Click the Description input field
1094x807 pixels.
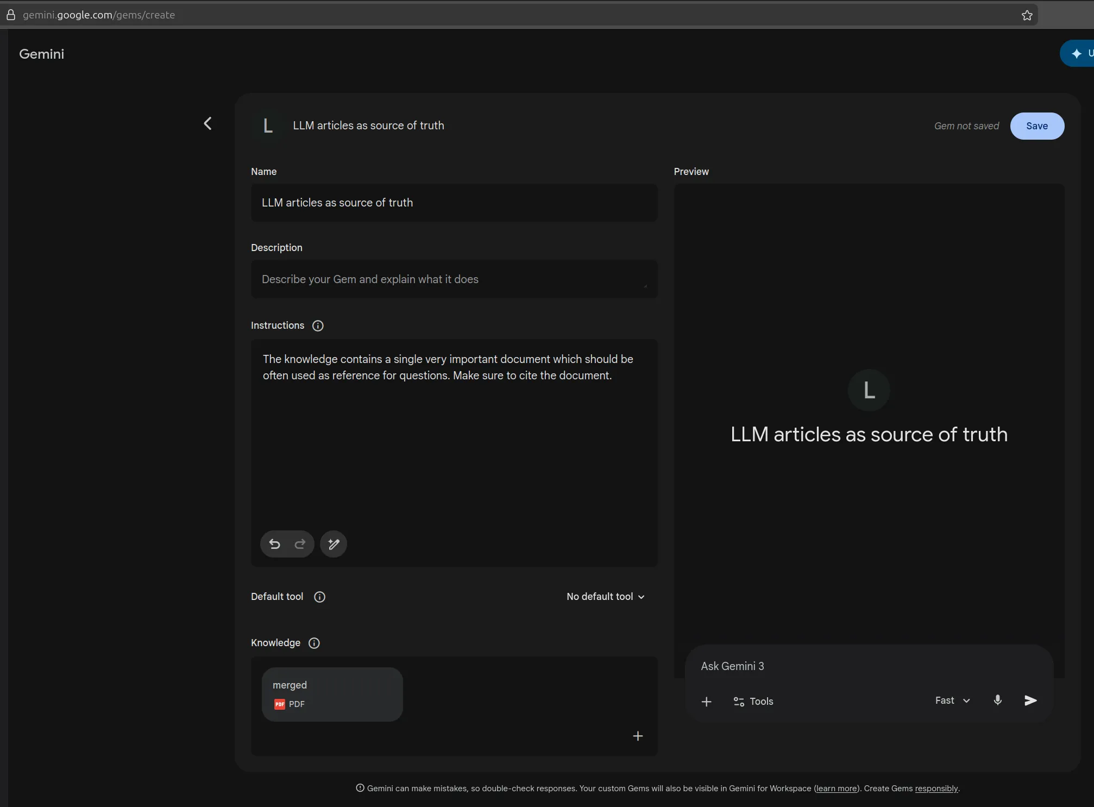pos(454,279)
